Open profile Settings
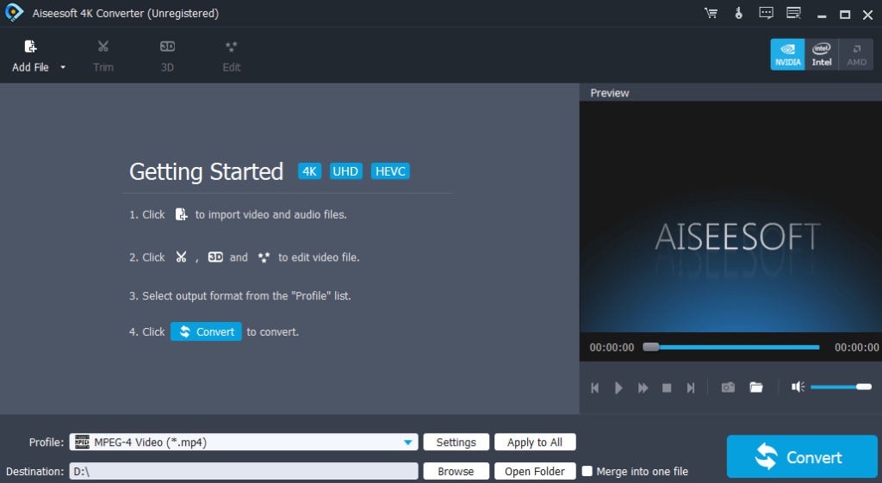This screenshot has width=882, height=483. click(457, 442)
